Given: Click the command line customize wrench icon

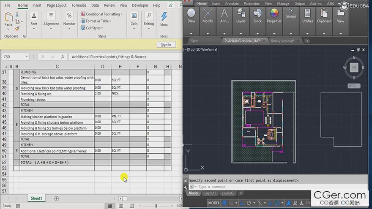Looking at the screenshot, I should [186, 187].
